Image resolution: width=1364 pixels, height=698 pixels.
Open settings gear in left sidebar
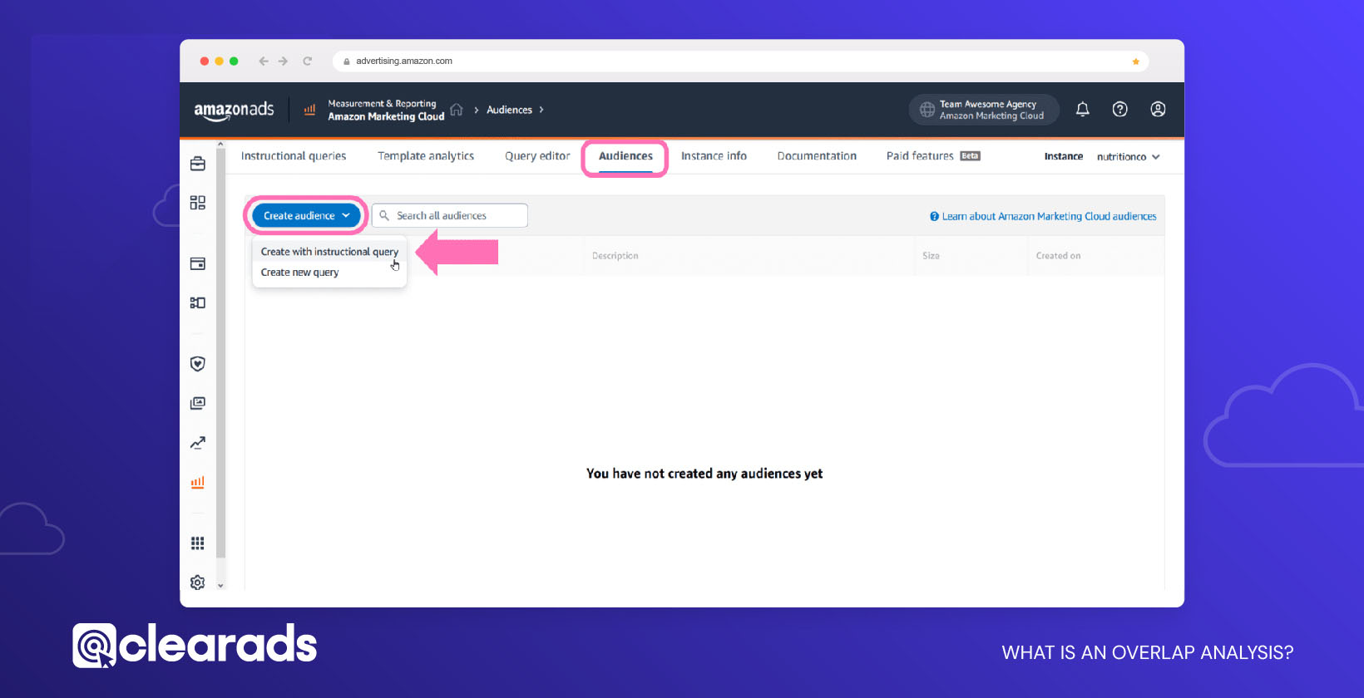tap(197, 582)
